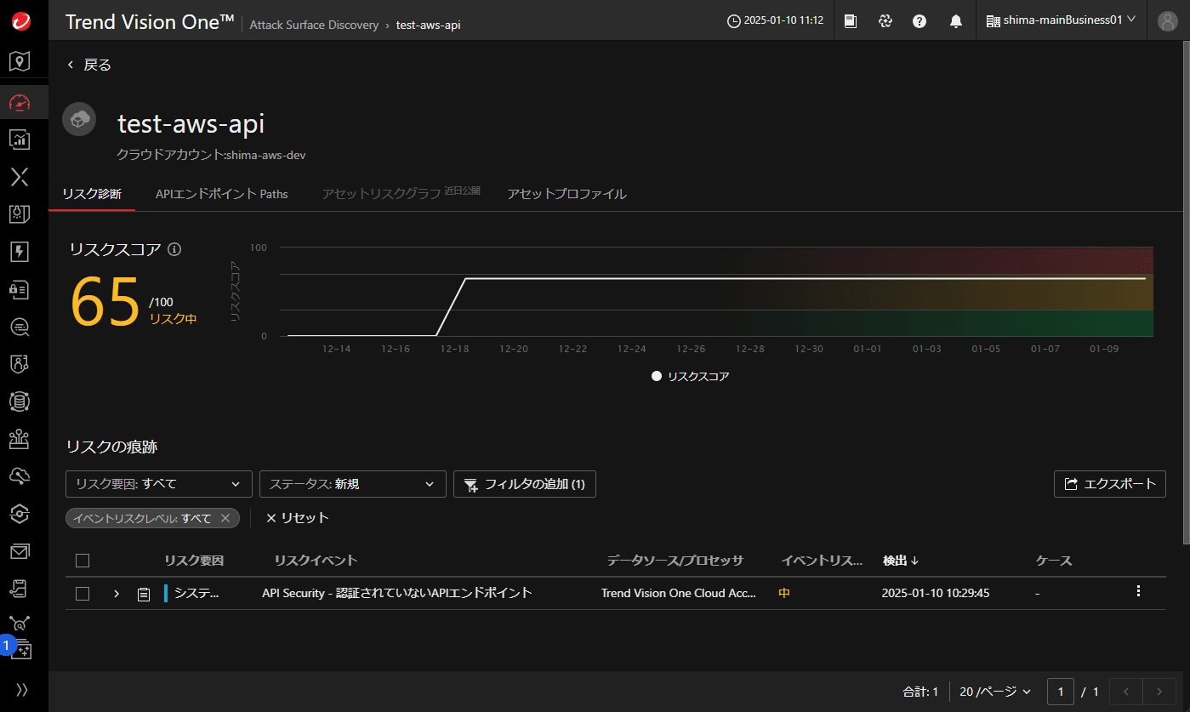Open the swirl companion icon in top bar

pos(885,21)
